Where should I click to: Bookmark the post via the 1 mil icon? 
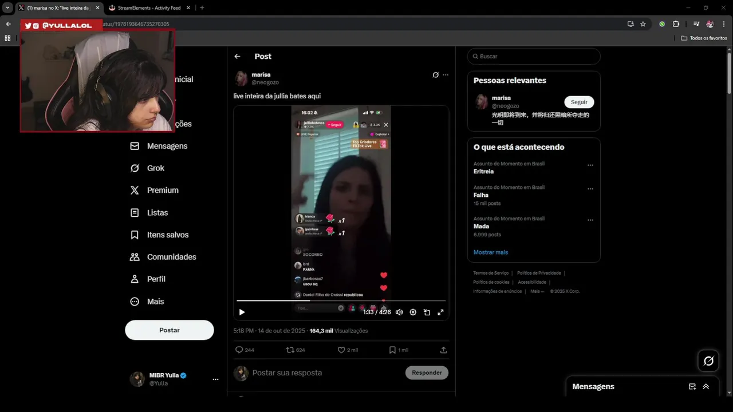399,350
